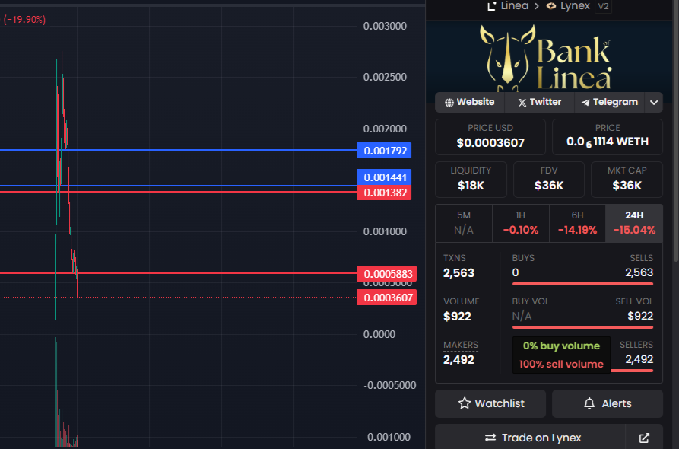
Task: Click the 0.001441 blue price line label
Action: click(x=384, y=177)
